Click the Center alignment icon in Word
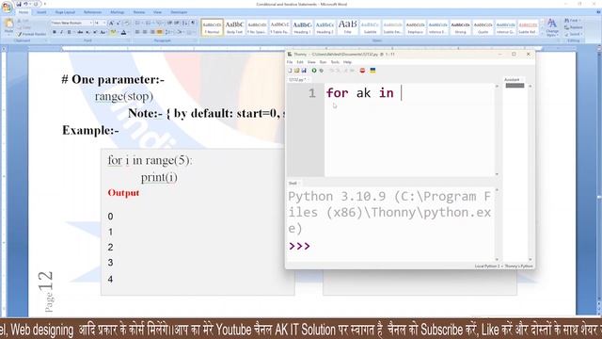The image size is (602, 339). [145, 32]
